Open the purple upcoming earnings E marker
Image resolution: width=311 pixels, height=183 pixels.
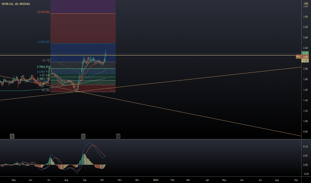tap(118, 136)
